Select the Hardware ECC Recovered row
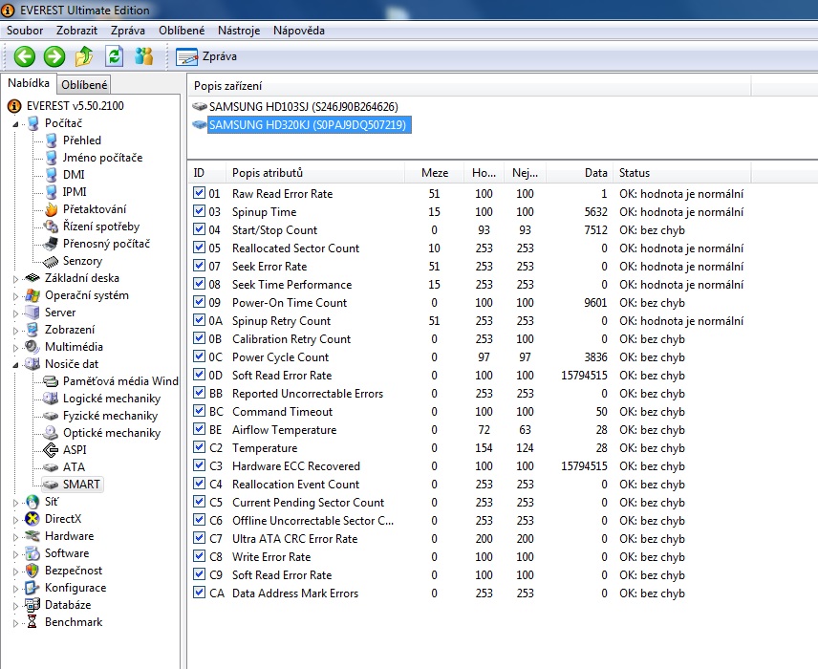 pyautogui.click(x=468, y=466)
